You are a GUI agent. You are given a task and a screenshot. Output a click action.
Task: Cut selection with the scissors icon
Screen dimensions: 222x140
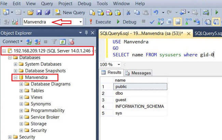point(128,13)
